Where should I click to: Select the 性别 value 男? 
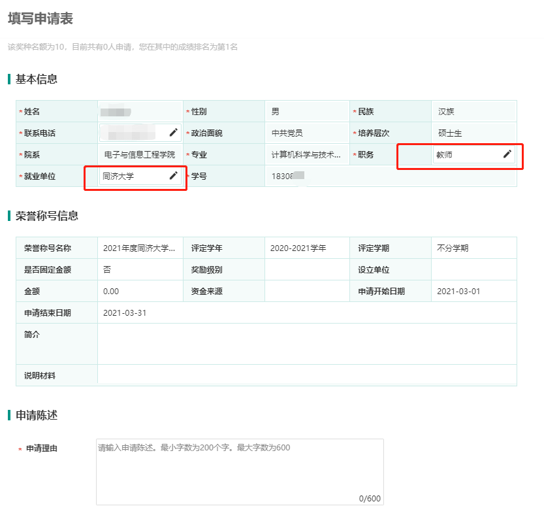point(276,112)
